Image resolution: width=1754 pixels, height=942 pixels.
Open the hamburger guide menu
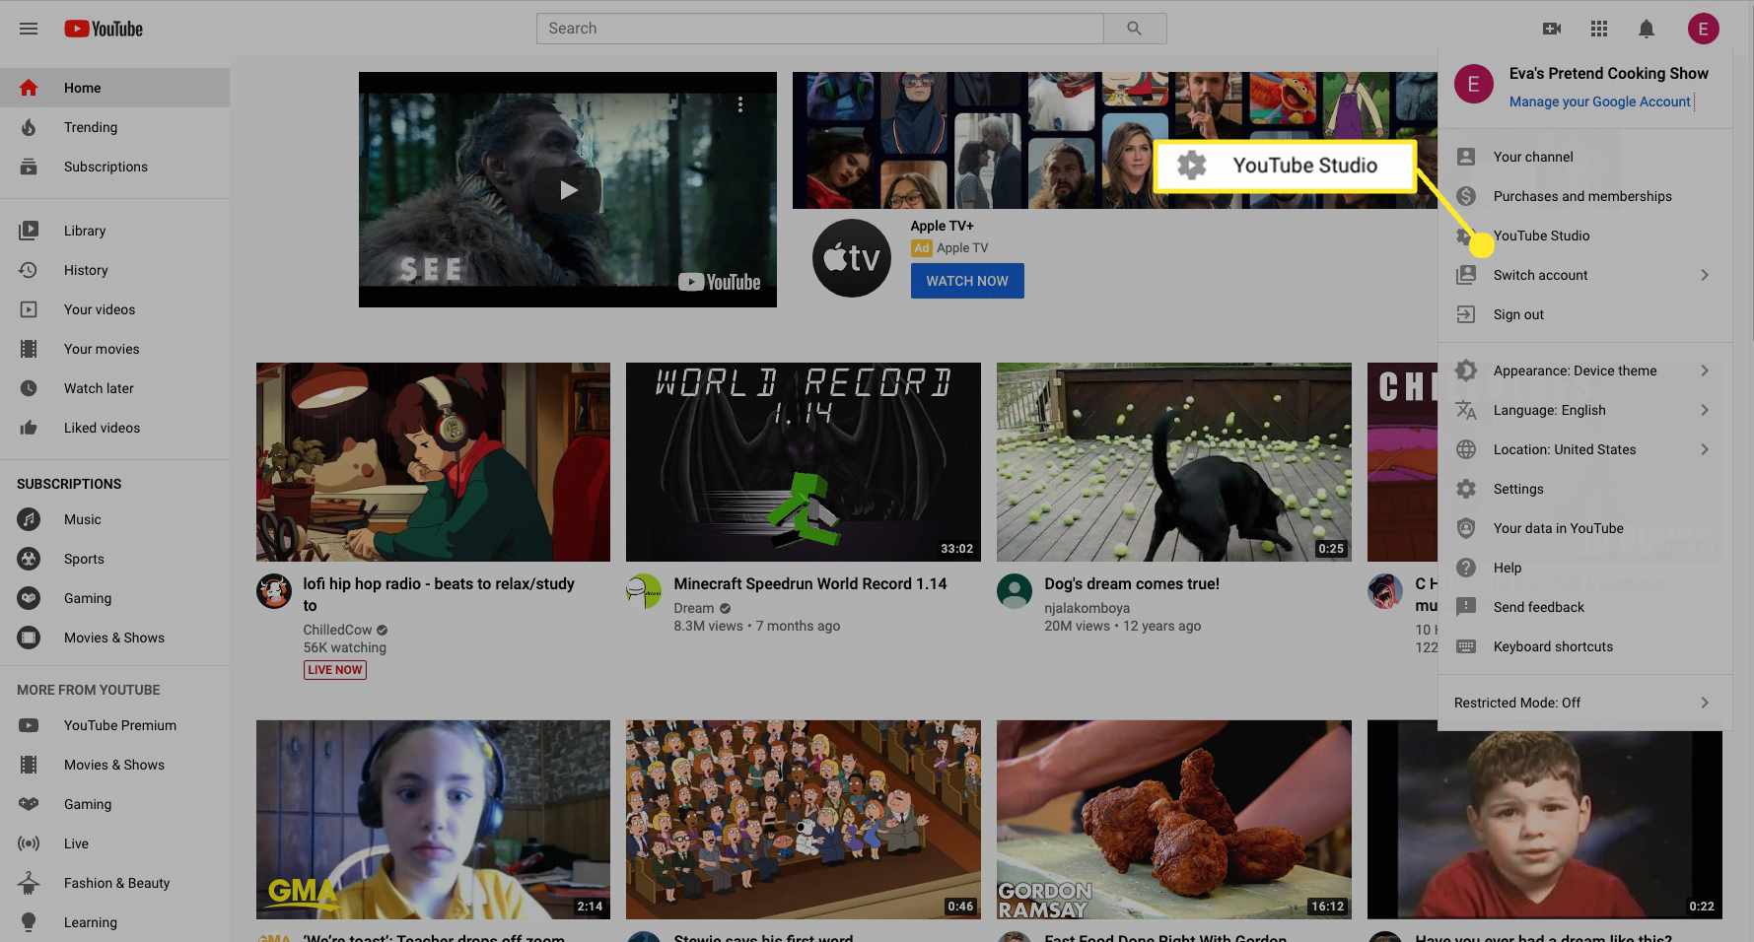tap(29, 29)
